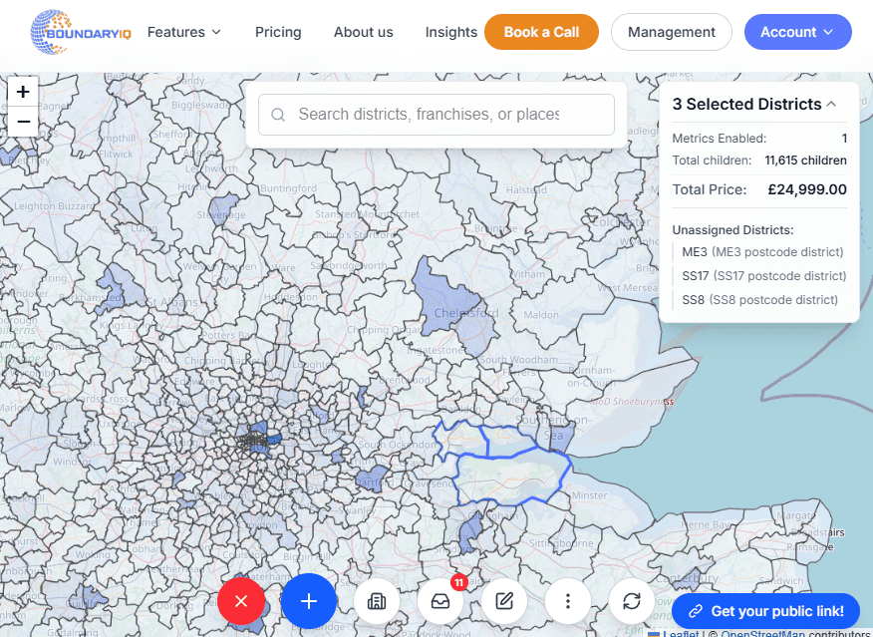The width and height of the screenshot is (873, 637).
Task: Click the Get your public link button
Action: 765,611
